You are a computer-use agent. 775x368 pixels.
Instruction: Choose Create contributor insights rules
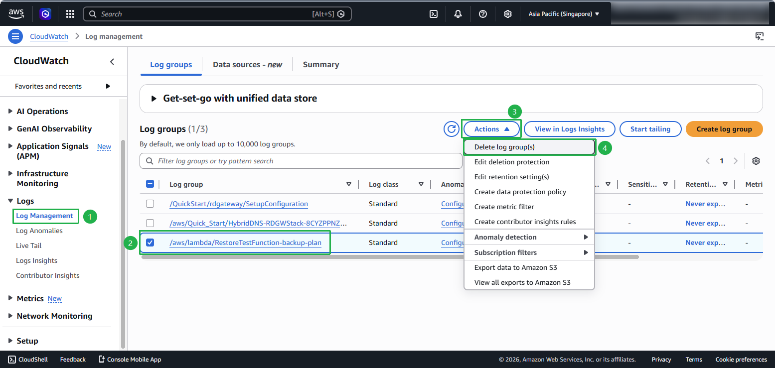click(x=529, y=222)
